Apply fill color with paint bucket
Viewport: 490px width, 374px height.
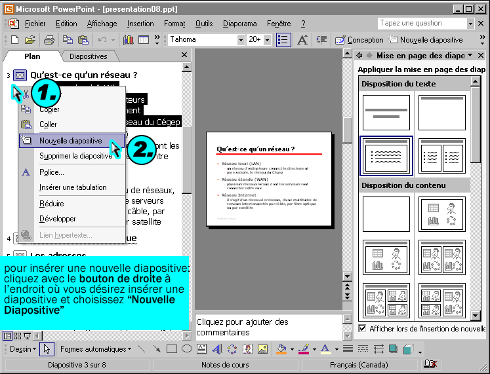(281, 348)
